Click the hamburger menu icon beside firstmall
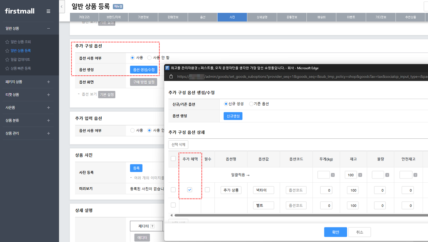Viewport: 428px width, 242px height. (48, 11)
